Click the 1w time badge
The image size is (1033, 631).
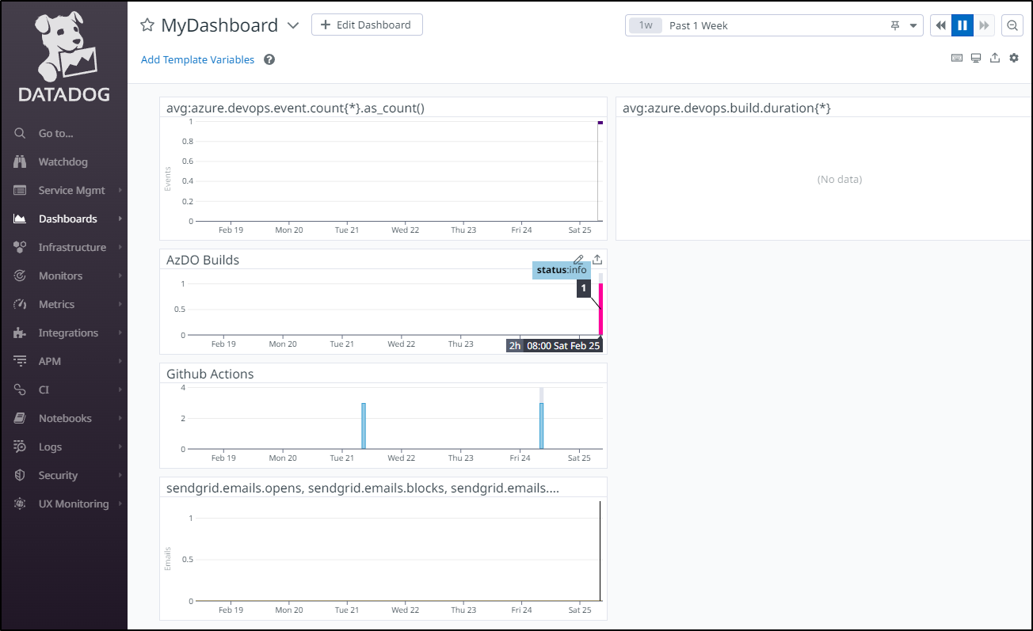pos(646,25)
